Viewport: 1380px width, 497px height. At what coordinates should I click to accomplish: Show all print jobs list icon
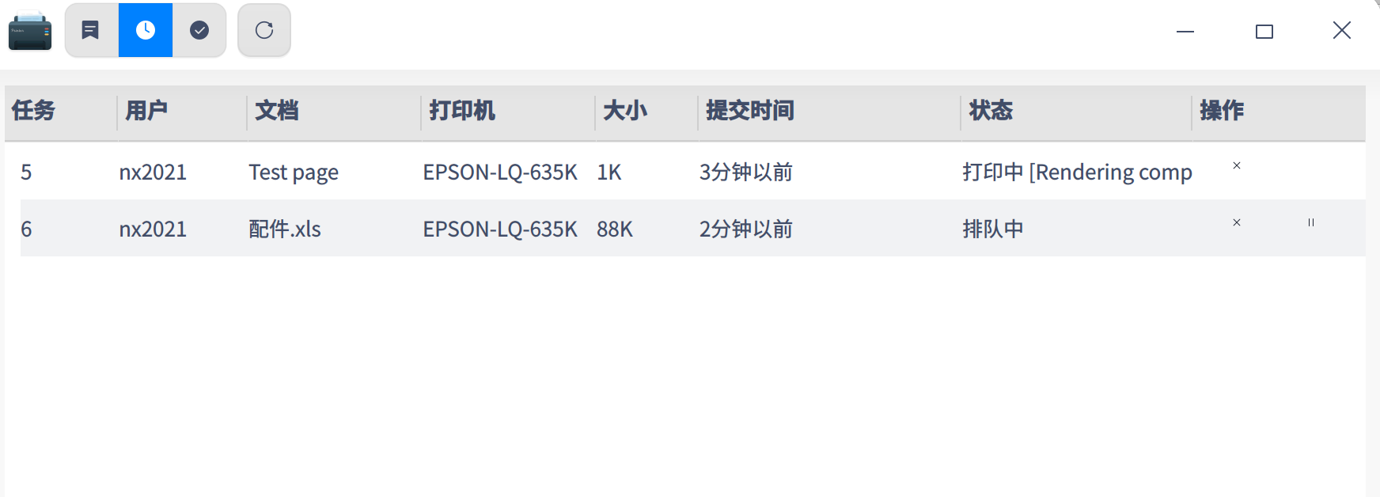(x=91, y=30)
